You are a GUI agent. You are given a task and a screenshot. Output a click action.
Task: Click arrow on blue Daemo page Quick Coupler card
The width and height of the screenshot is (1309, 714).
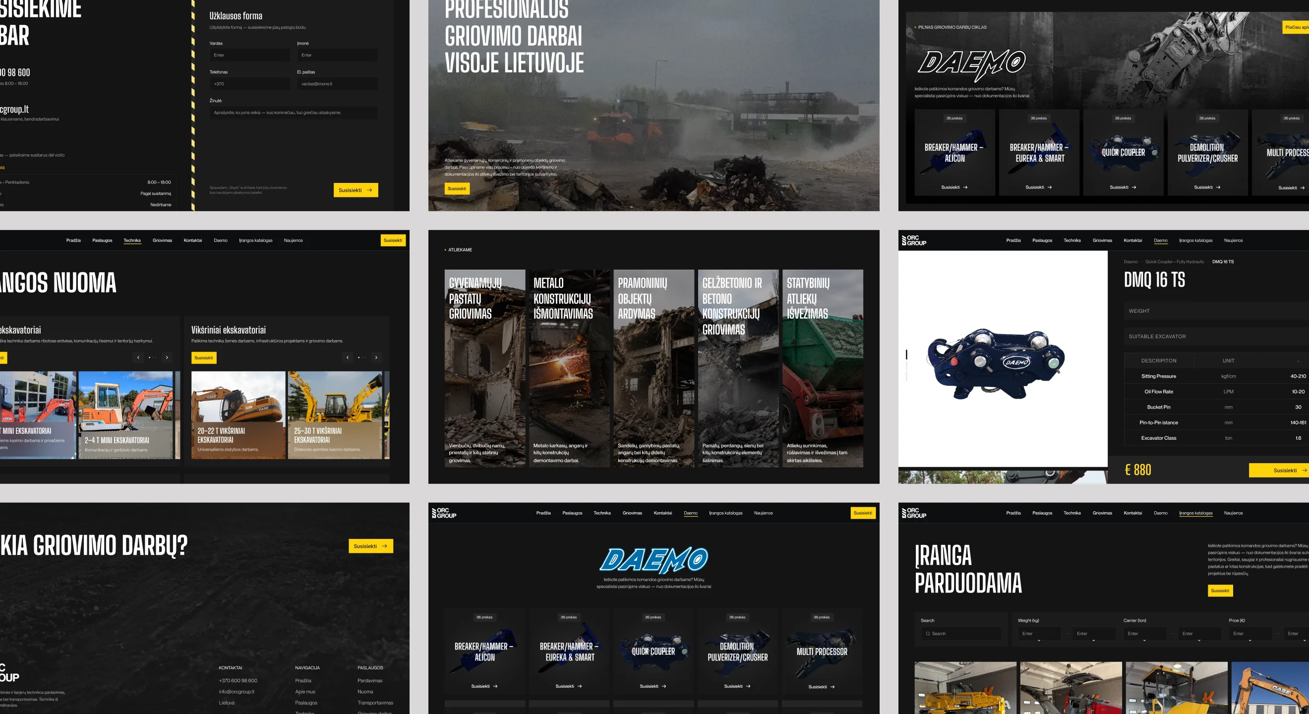tap(664, 687)
